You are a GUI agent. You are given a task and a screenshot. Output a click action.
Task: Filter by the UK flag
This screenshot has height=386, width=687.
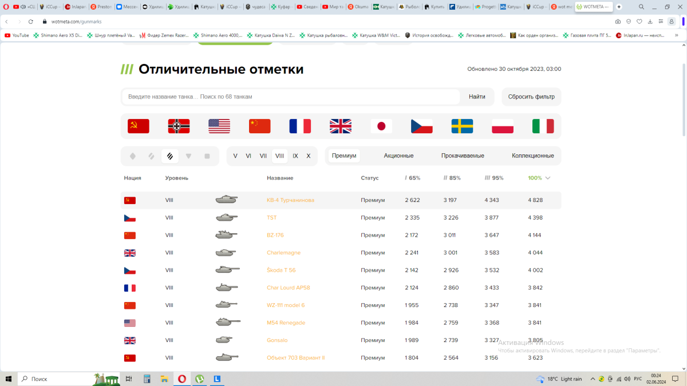[x=341, y=126]
